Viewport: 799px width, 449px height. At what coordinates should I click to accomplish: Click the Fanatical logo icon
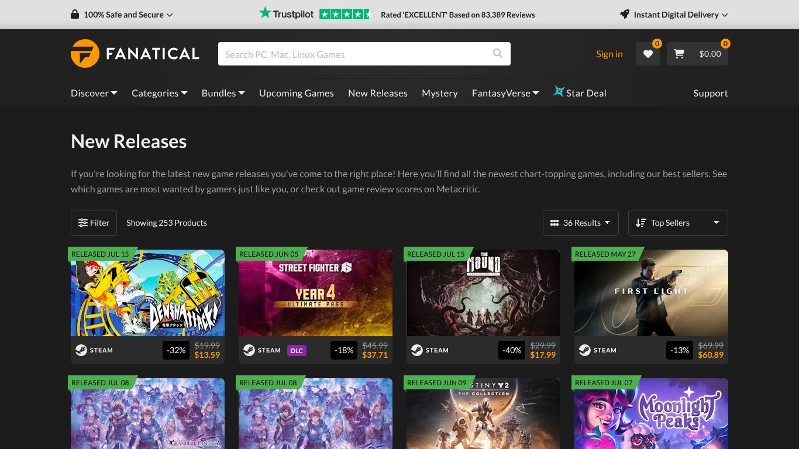(x=85, y=54)
